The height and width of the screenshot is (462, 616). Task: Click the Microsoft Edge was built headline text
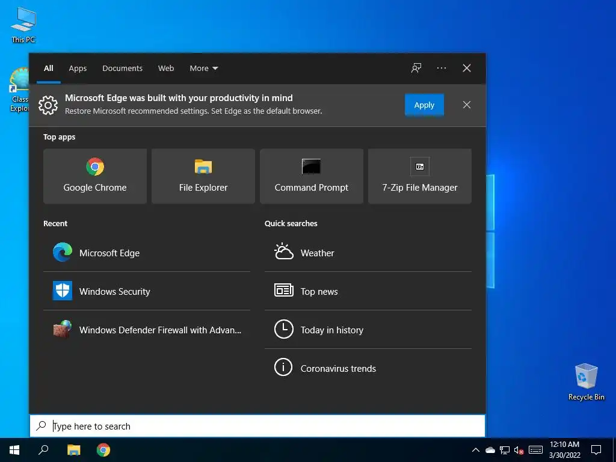pos(179,98)
